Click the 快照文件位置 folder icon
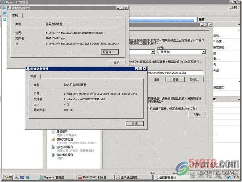Viewport: 242px width, 182px height. [53, 140]
